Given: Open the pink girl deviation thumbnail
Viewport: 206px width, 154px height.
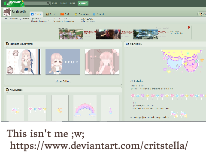Looking at the screenshot, I should (102, 62).
